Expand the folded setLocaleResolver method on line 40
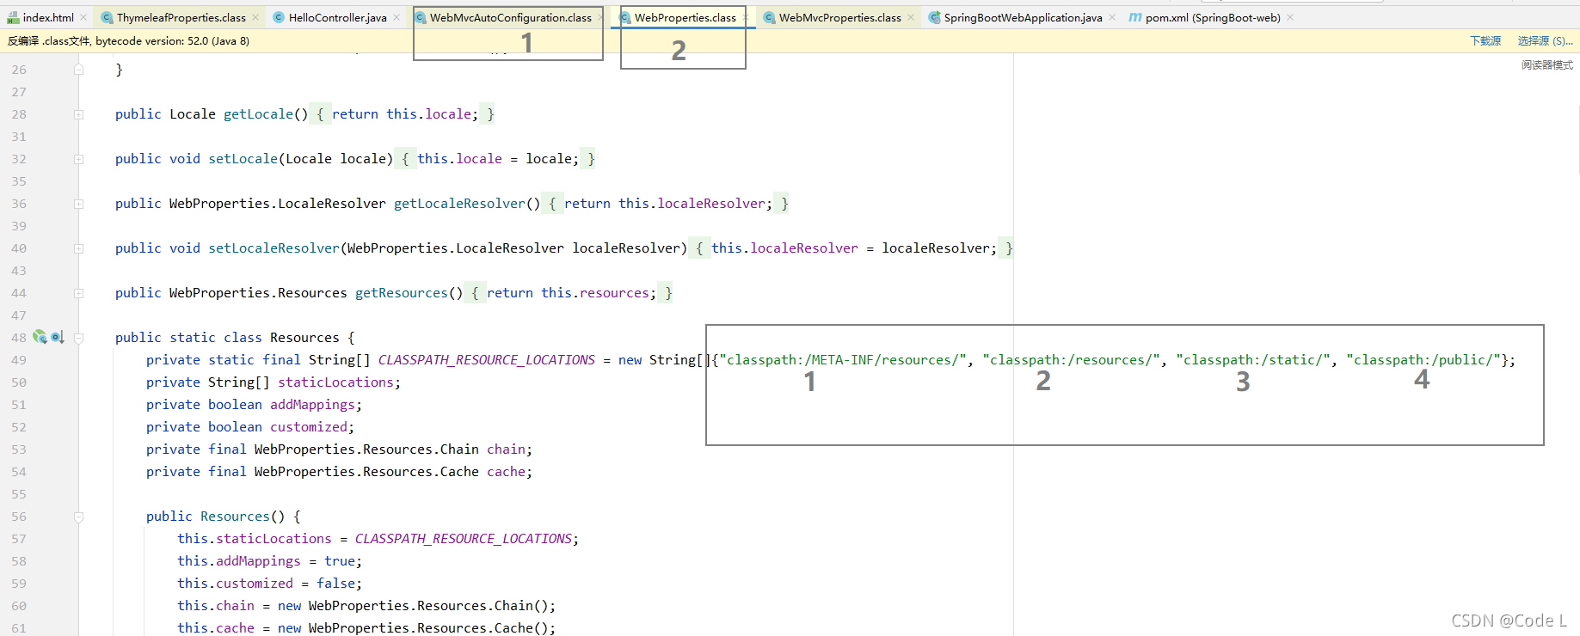Screen dimensions: 1580x636 click(78, 248)
